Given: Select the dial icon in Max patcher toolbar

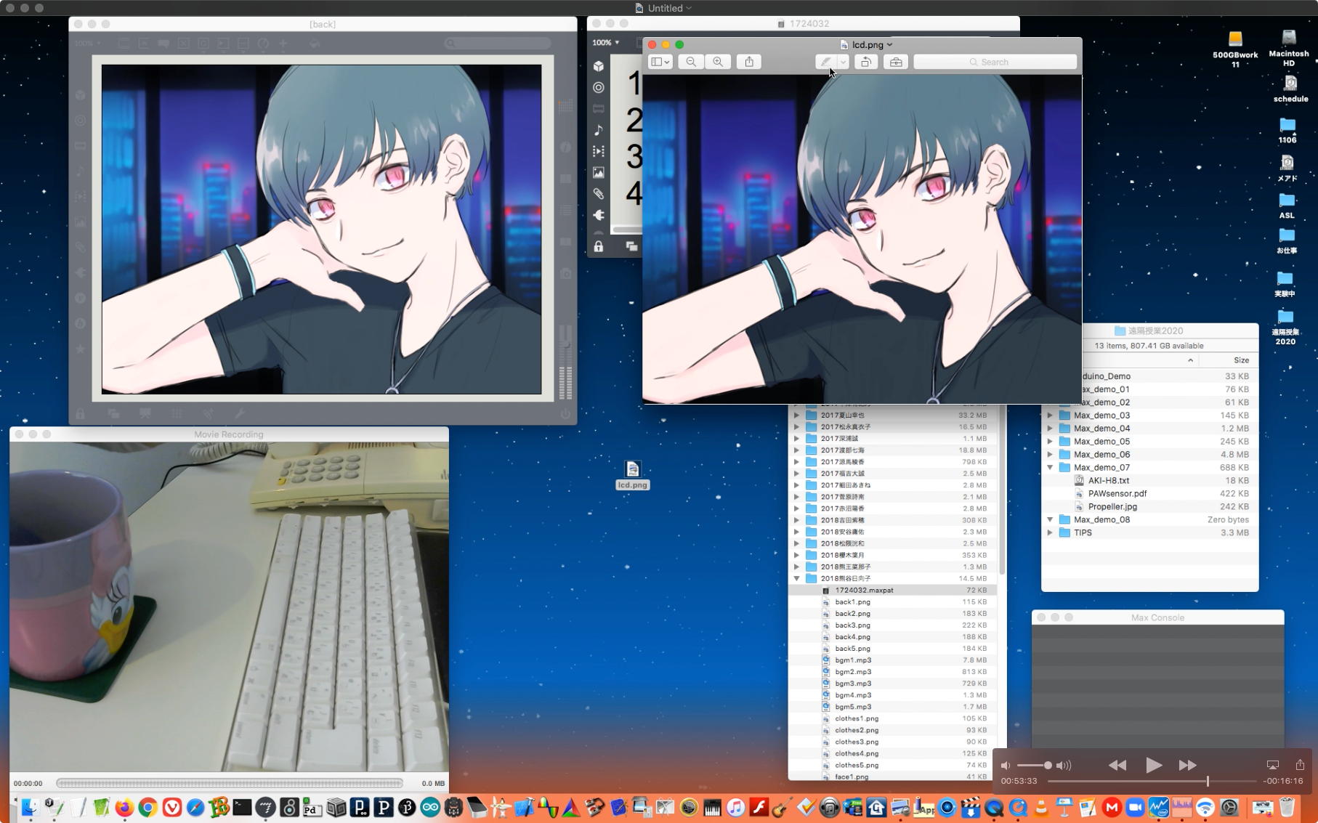Looking at the screenshot, I should [599, 87].
